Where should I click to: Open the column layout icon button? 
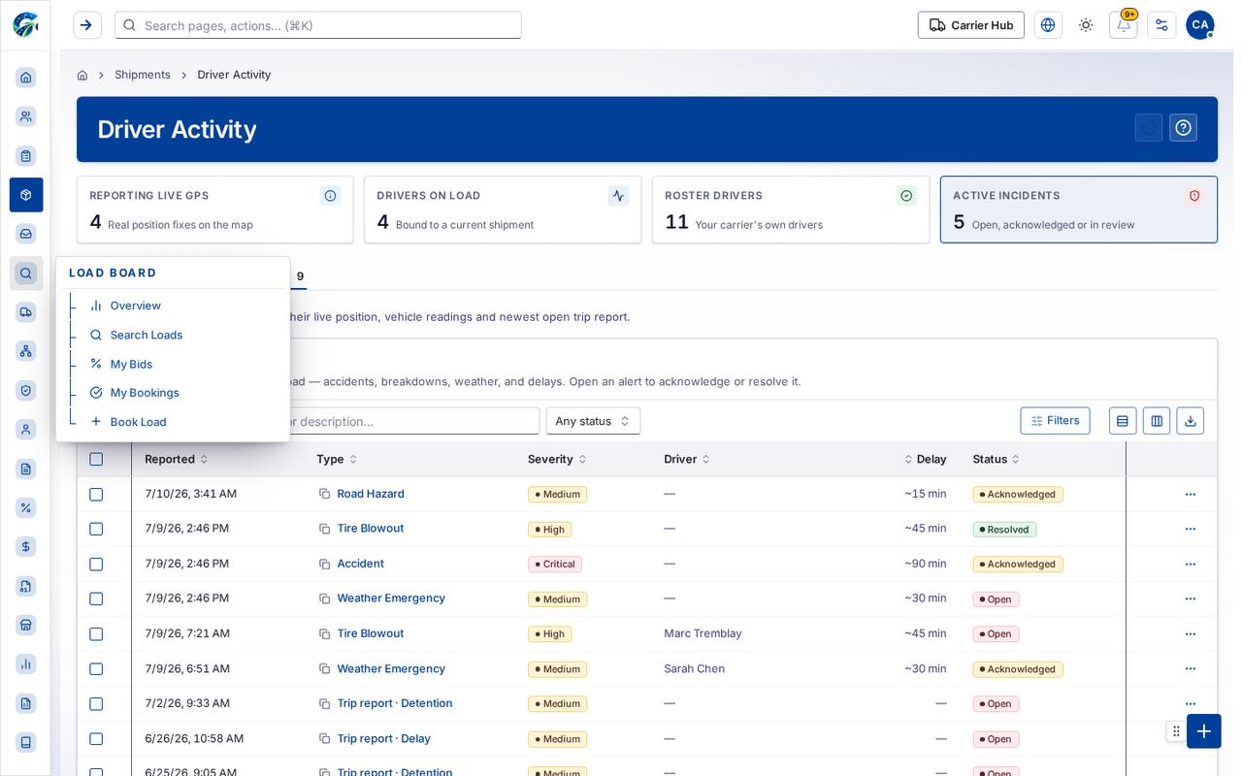1157,421
